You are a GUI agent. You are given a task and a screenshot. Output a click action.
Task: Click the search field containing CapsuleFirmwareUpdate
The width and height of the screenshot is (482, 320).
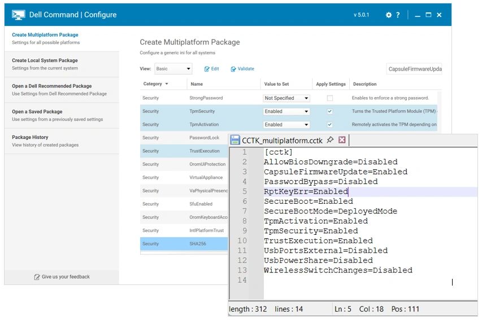414,69
